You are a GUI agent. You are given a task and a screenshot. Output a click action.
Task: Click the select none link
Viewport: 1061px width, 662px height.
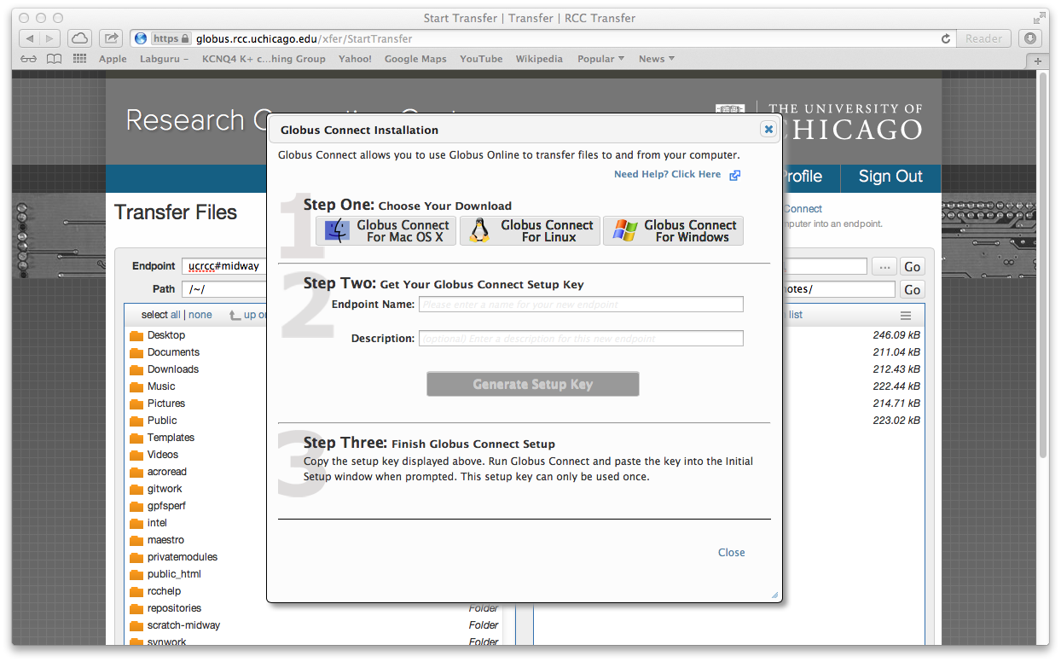coord(200,315)
